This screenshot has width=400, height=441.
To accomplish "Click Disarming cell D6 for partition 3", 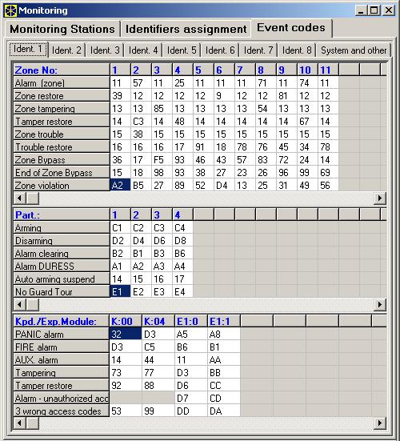I will click(x=162, y=240).
